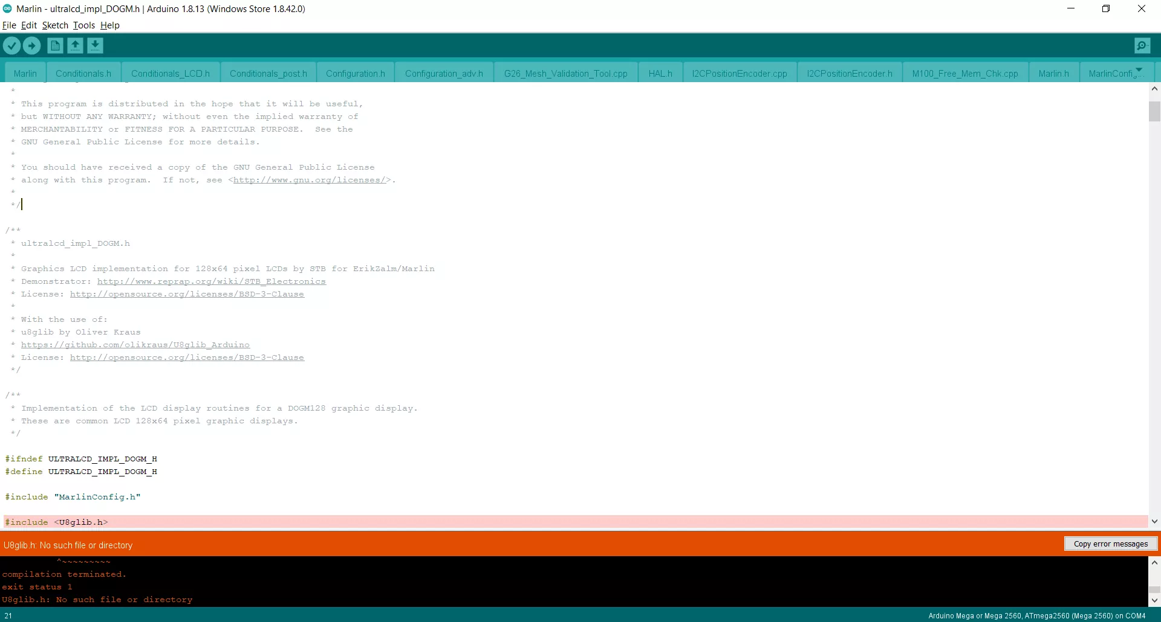Open the Help menu

tap(110, 25)
